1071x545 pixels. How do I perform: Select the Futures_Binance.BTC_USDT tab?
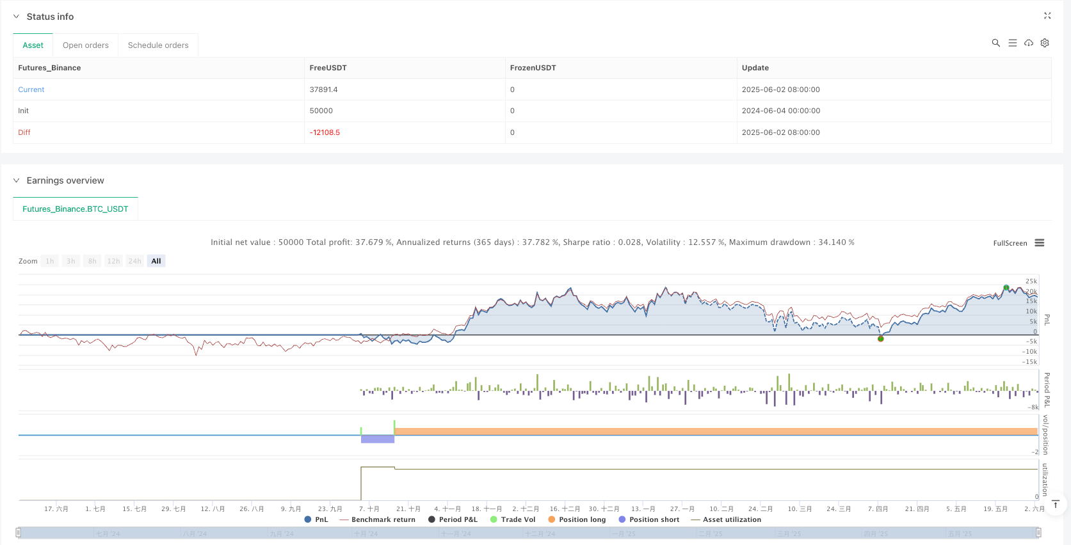(x=76, y=209)
